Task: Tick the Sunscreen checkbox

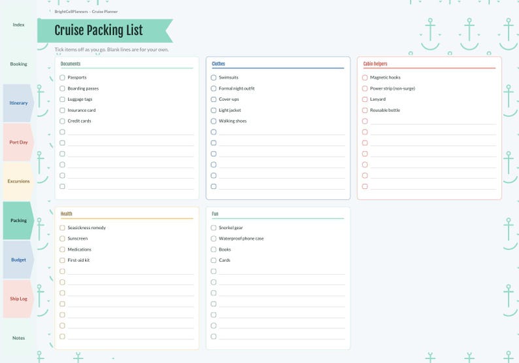Action: pyautogui.click(x=62, y=239)
